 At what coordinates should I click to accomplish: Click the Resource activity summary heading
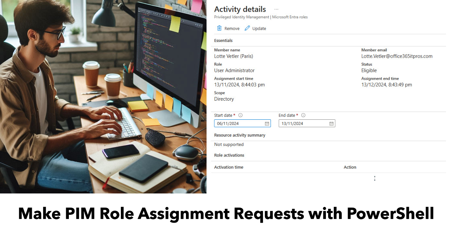239,135
